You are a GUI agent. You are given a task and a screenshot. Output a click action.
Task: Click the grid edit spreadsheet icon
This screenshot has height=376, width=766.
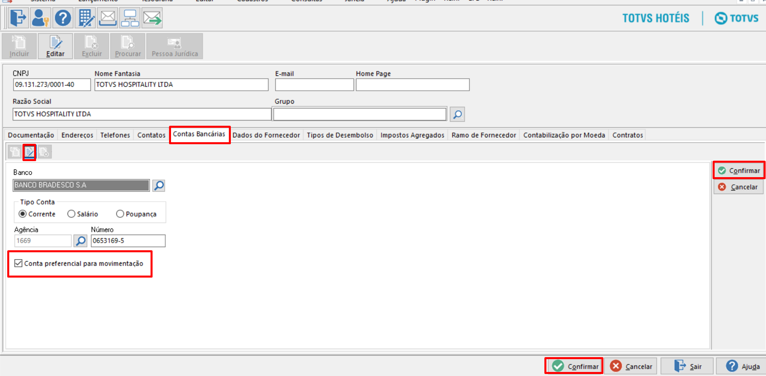86,18
